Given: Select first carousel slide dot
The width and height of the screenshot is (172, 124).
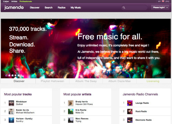Looking at the screenshot, I should pyautogui.click(x=6, y=75).
